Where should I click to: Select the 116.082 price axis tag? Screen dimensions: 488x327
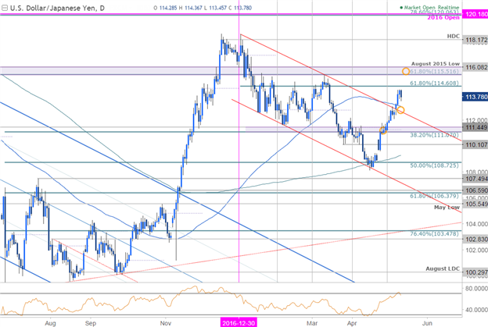click(475, 67)
